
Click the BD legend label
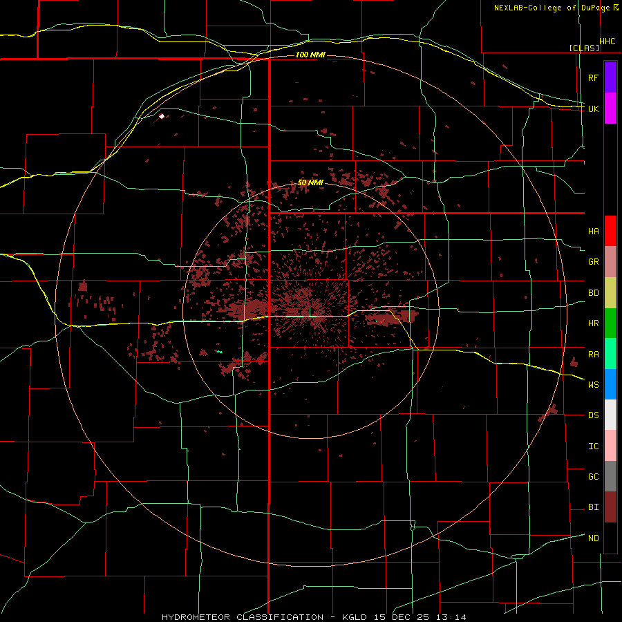coord(594,293)
